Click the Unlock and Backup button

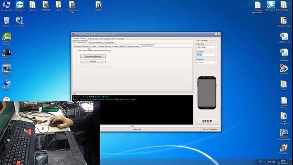[x=93, y=56]
